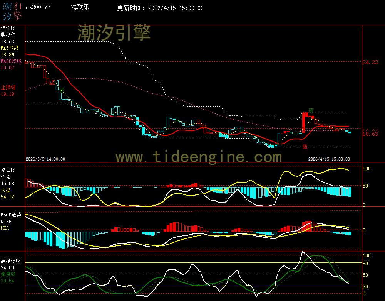
Task: Click the end timestamp 2026/4/15 15:00:00
Action: pyautogui.click(x=330, y=159)
